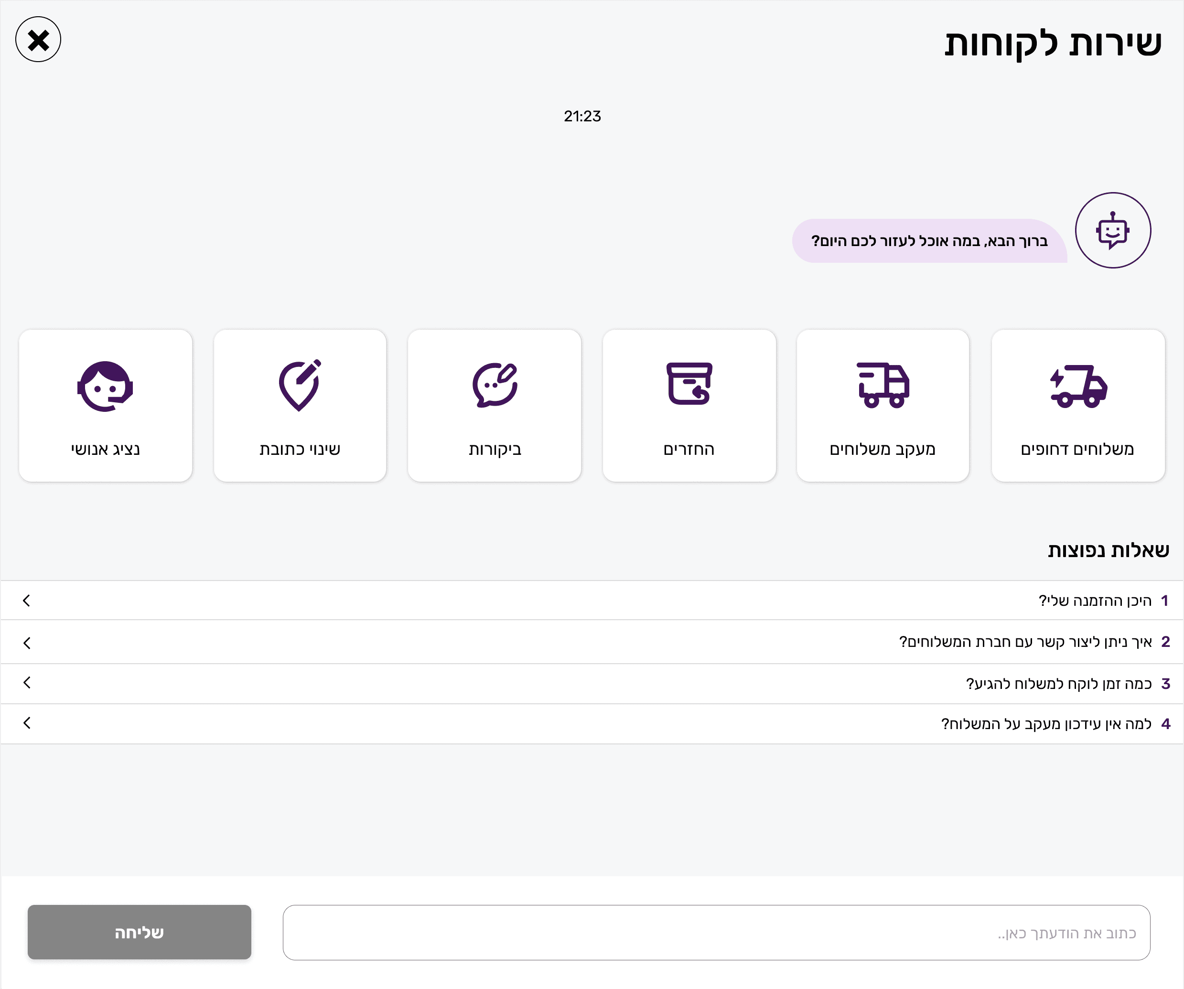
Task: Open shipment tracking truck icon (מעקב משלוחים)
Action: point(883,385)
